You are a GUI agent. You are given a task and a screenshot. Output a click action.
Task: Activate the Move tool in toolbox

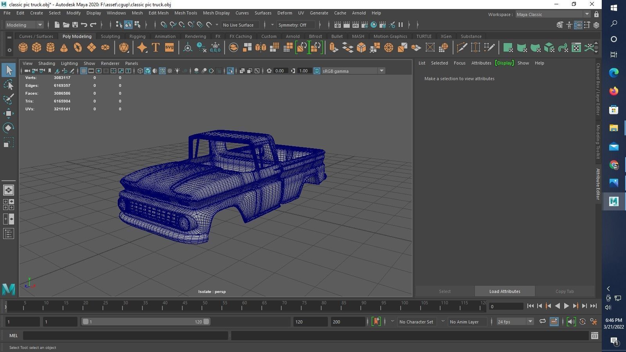[9, 113]
